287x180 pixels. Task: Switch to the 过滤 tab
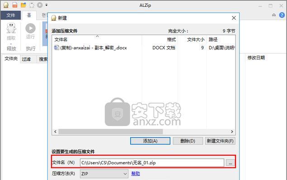[26, 59]
